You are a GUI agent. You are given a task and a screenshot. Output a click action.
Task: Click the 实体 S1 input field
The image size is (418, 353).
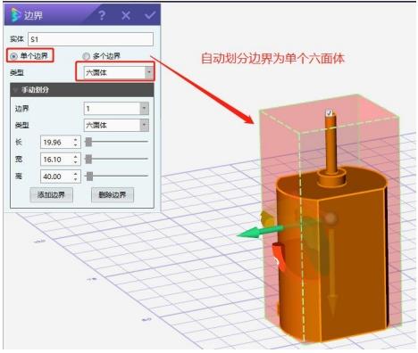click(90, 39)
